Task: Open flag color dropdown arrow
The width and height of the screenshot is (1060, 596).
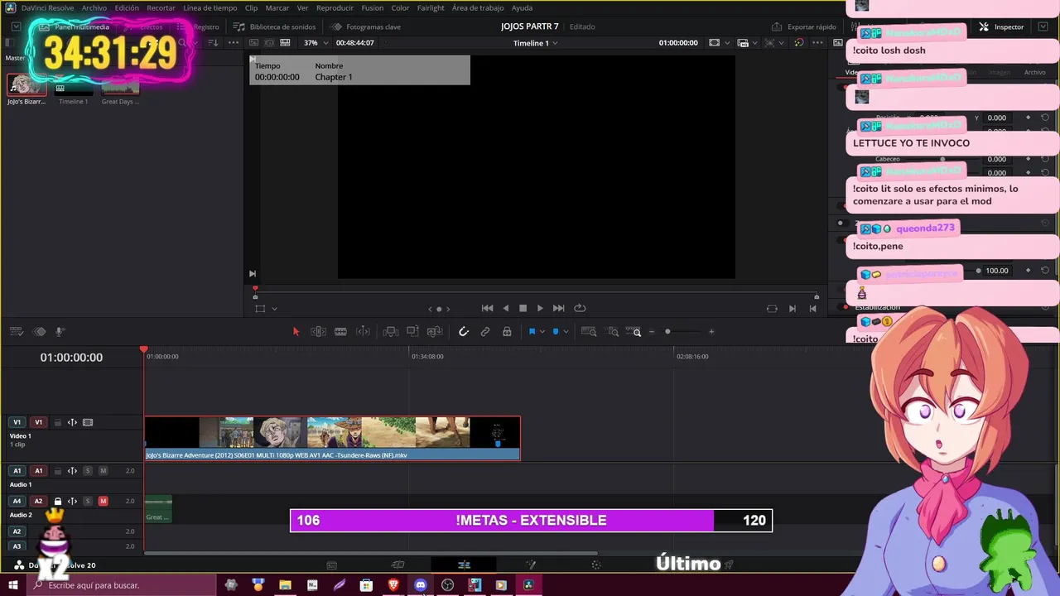Action: pyautogui.click(x=542, y=332)
